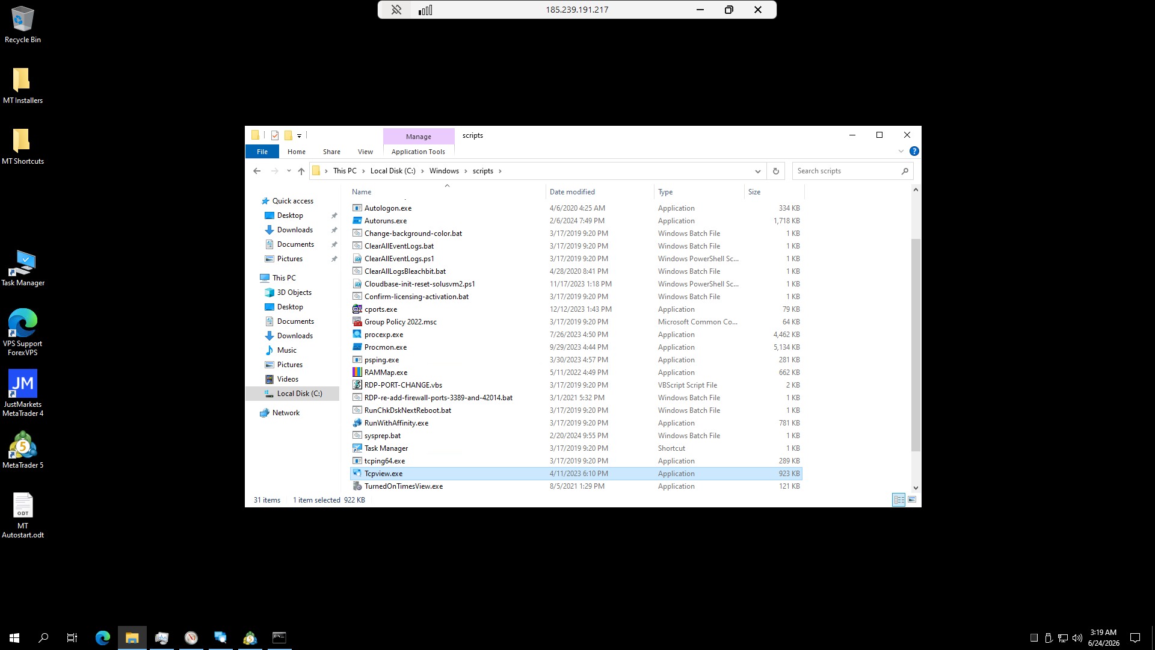Open the View ribbon tab
The height and width of the screenshot is (650, 1155).
365,152
